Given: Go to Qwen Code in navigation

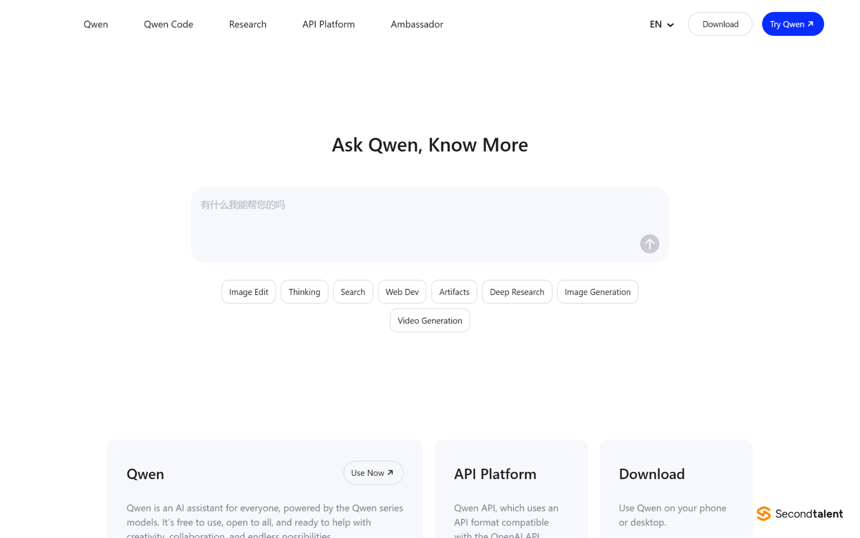Looking at the screenshot, I should pos(168,24).
